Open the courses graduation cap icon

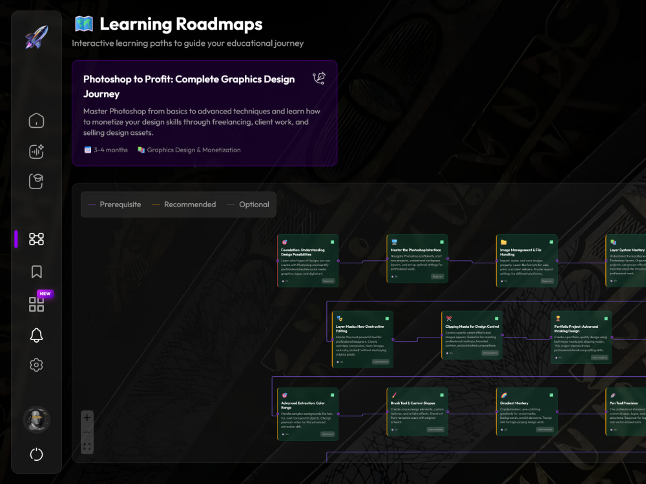click(x=36, y=181)
